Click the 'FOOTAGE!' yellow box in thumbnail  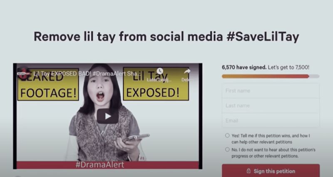pos(48,84)
